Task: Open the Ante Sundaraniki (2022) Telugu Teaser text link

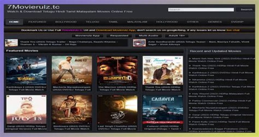Action: 199,43
